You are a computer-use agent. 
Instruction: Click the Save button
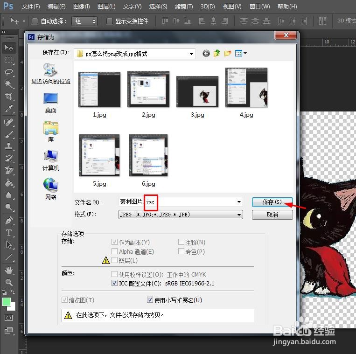click(x=272, y=202)
